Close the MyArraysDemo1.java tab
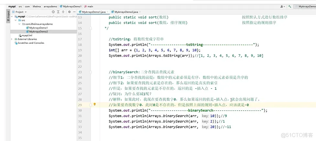Screen dimensions: 316x141 (x=108, y=12)
